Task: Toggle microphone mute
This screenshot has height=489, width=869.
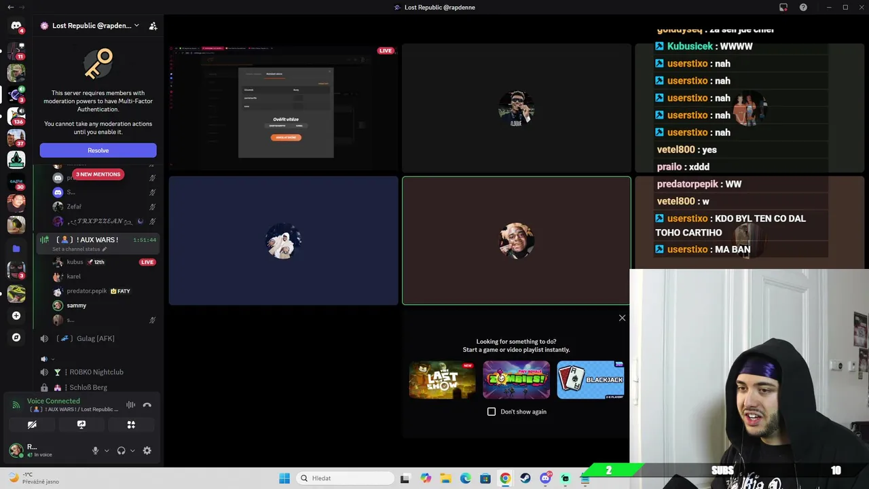Action: point(95,450)
